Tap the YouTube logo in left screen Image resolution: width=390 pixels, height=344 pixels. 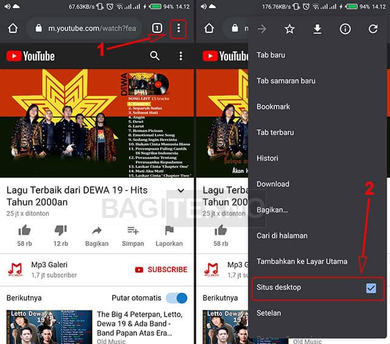(30, 56)
